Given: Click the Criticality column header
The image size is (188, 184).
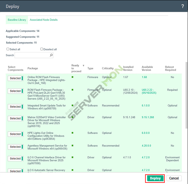Looking at the screenshot, I should pyautogui.click(x=108, y=68).
